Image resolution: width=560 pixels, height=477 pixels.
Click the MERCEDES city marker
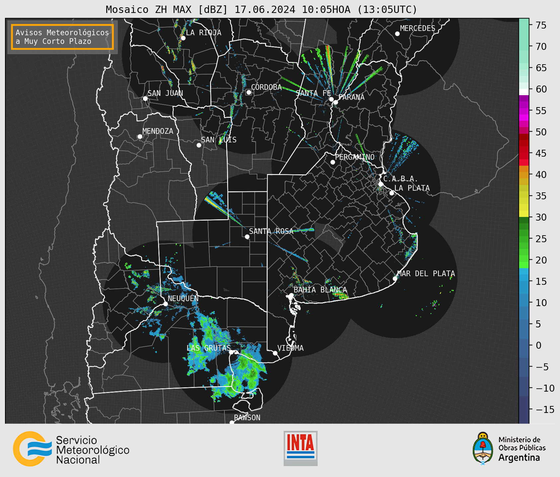click(x=397, y=34)
